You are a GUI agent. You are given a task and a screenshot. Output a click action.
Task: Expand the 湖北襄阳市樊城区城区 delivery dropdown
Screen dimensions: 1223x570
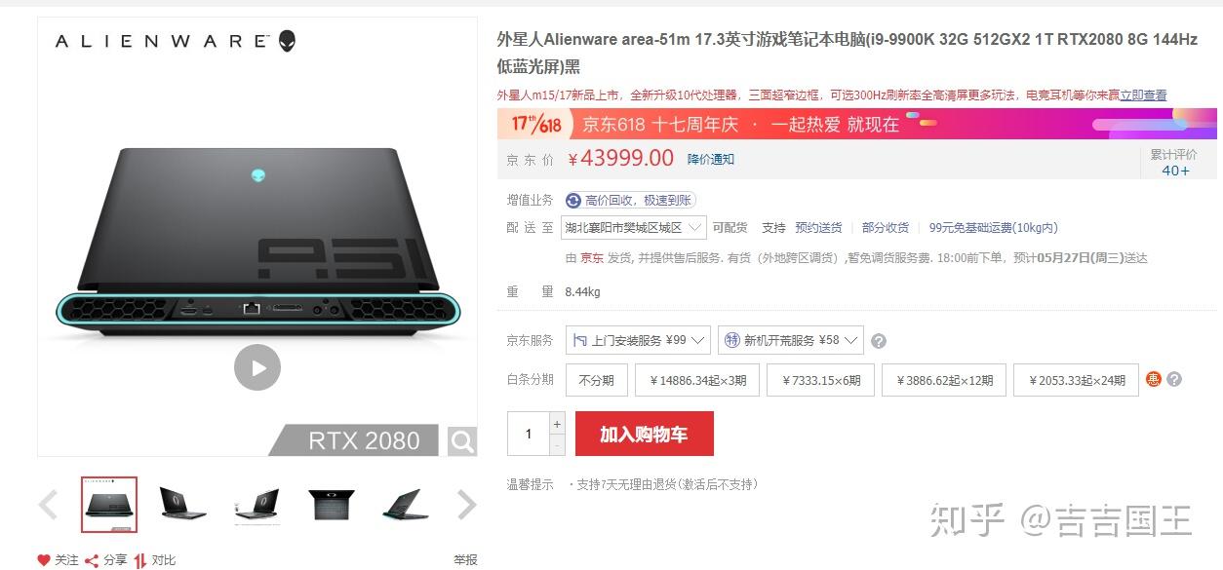634,228
